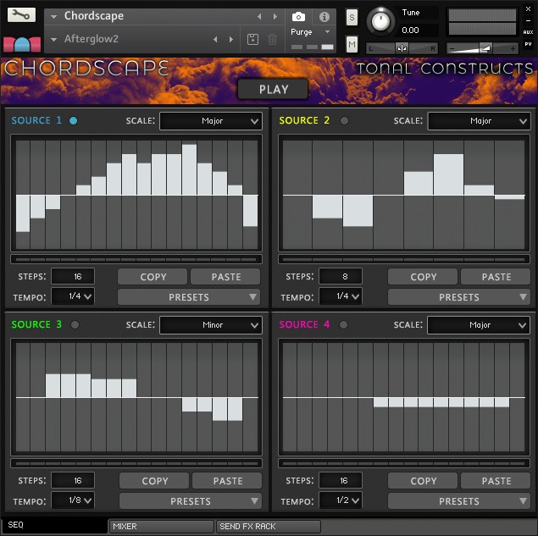Delete snapshot with the trash icon
This screenshot has width=538, height=536.
272,39
